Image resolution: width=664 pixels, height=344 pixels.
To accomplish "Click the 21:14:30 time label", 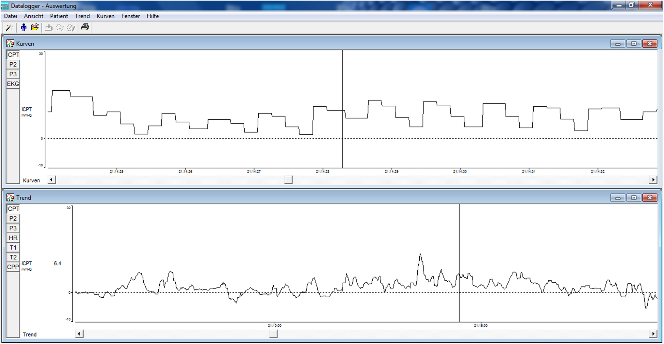I will 460,171.
